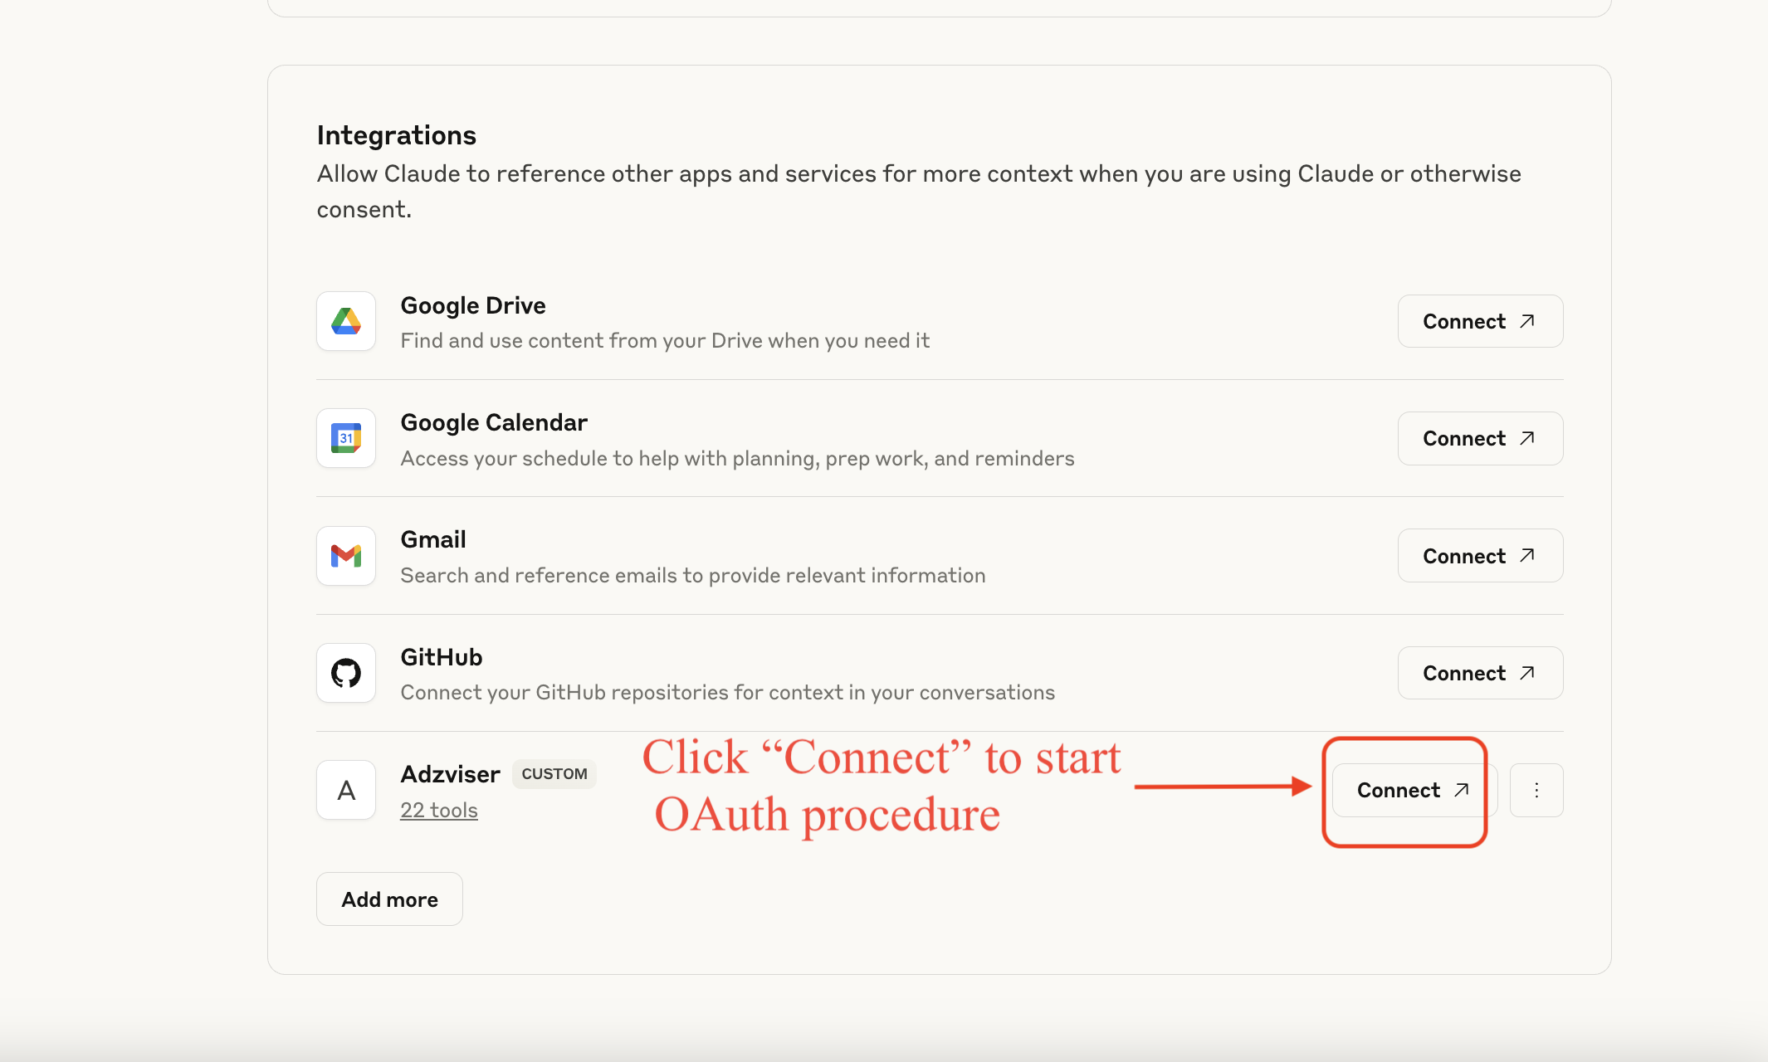Click the external-link arrow on Google Drive Connect
The width and height of the screenshot is (1768, 1062).
tap(1529, 320)
